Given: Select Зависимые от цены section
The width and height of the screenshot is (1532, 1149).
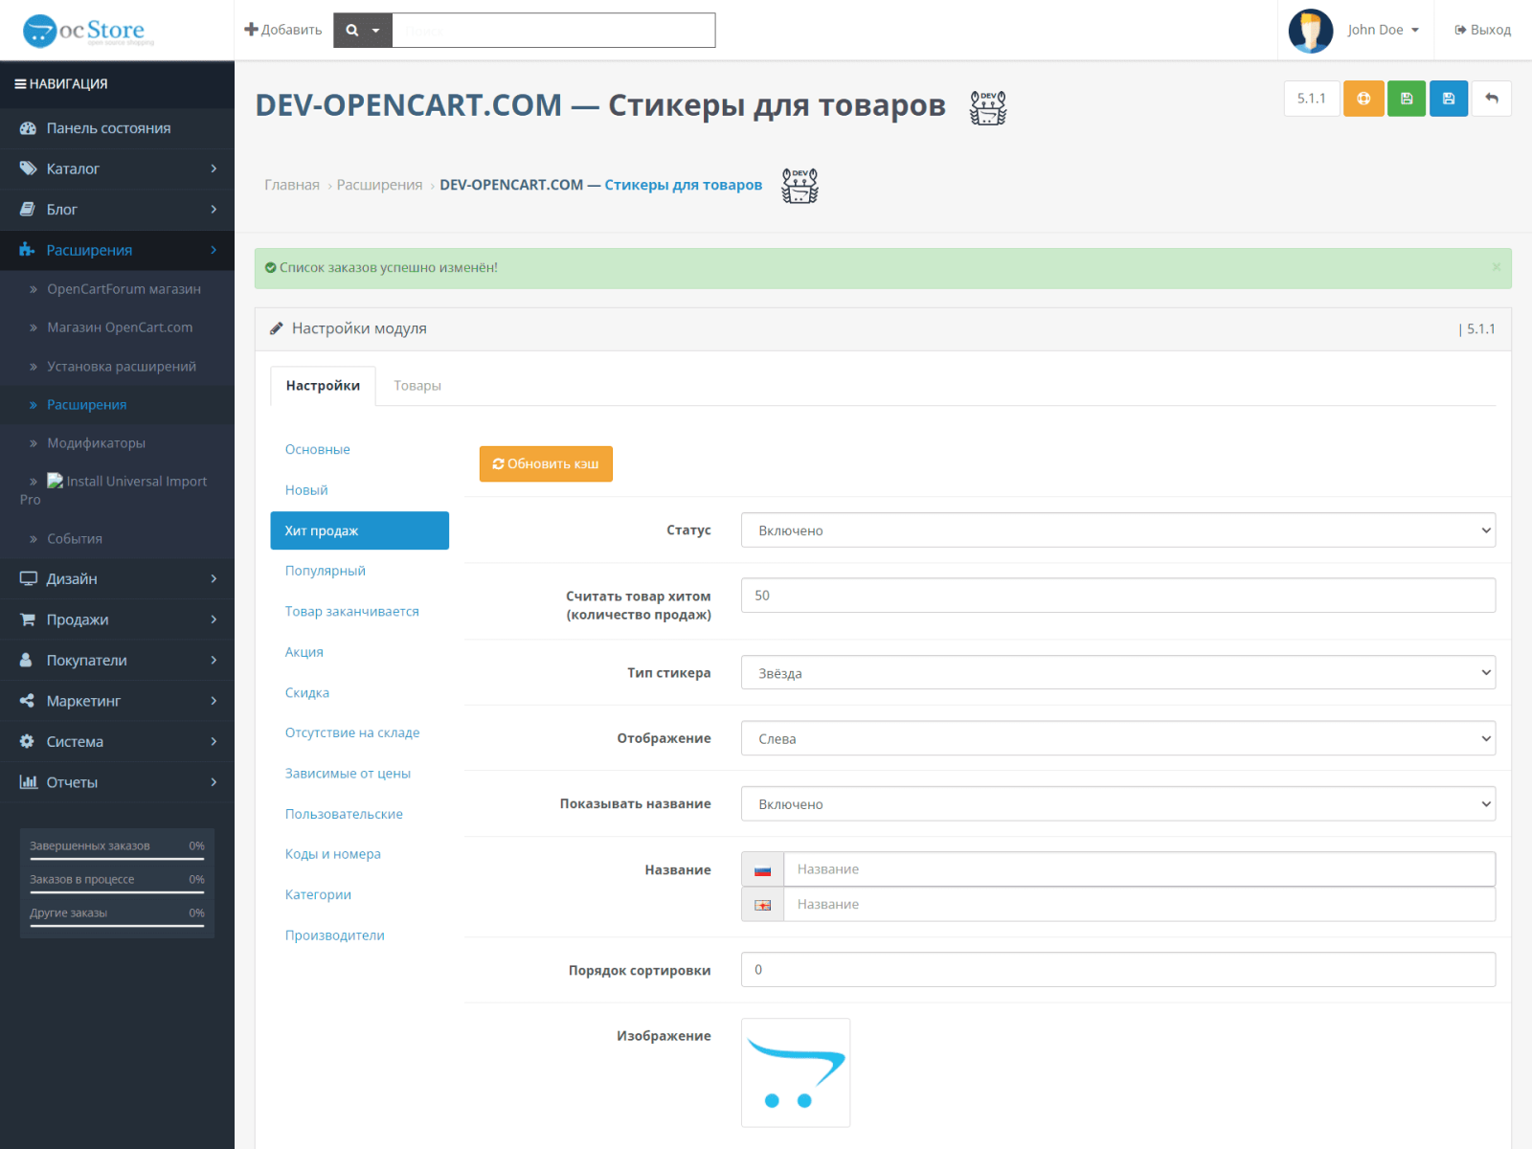Looking at the screenshot, I should click(360, 774).
